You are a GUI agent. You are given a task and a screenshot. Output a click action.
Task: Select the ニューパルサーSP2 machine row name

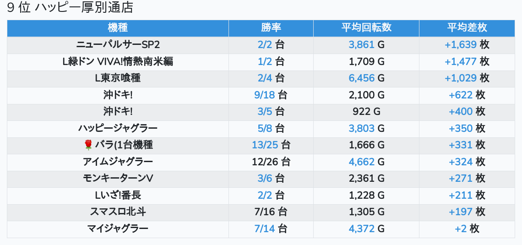click(x=118, y=44)
